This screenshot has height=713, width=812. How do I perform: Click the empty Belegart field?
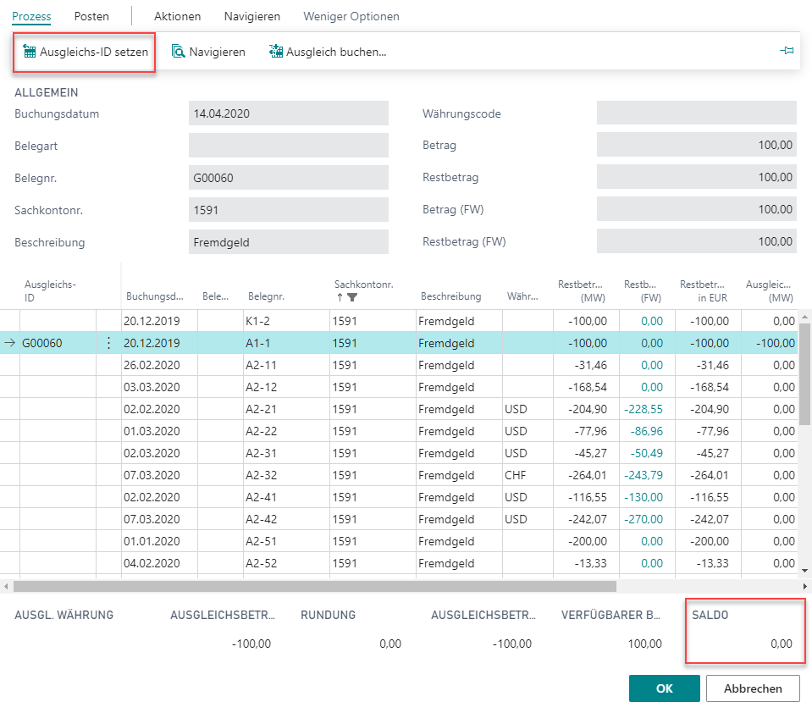(x=289, y=146)
